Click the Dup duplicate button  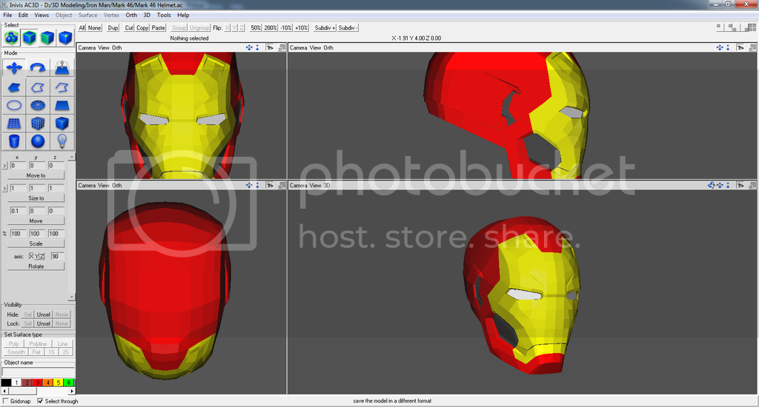tap(113, 27)
